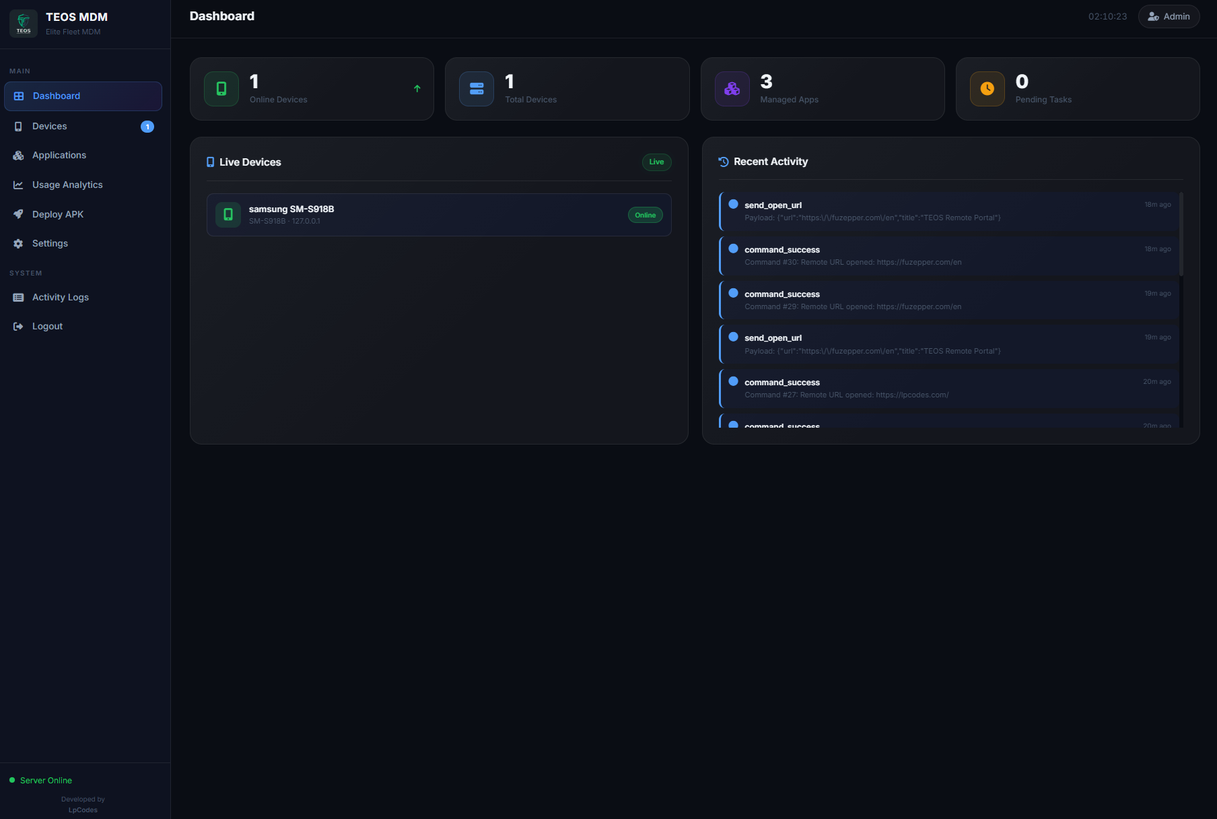Go to Applications in the sidebar
1217x819 pixels.
[59, 156]
